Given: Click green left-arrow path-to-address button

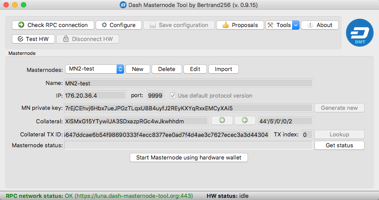Looking at the screenshot, I should tap(245, 120).
